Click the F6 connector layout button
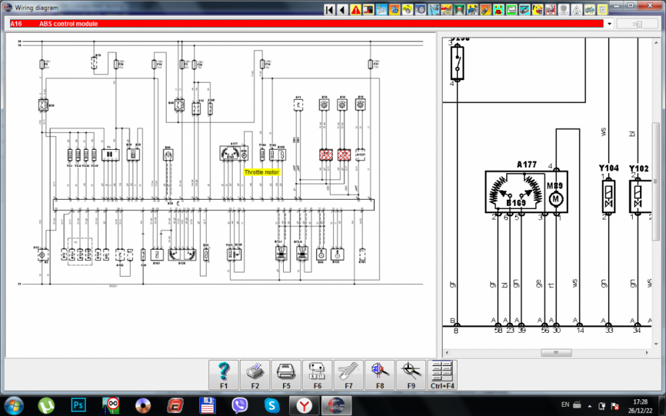Viewport: 666px width, 416px height. 317,375
